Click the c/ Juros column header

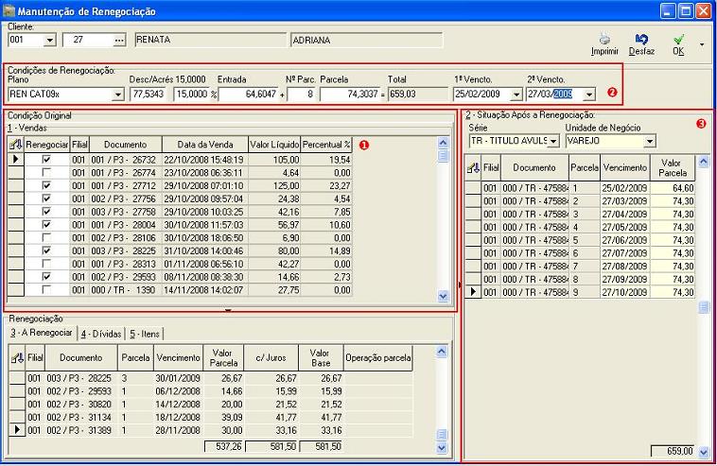[x=271, y=357]
